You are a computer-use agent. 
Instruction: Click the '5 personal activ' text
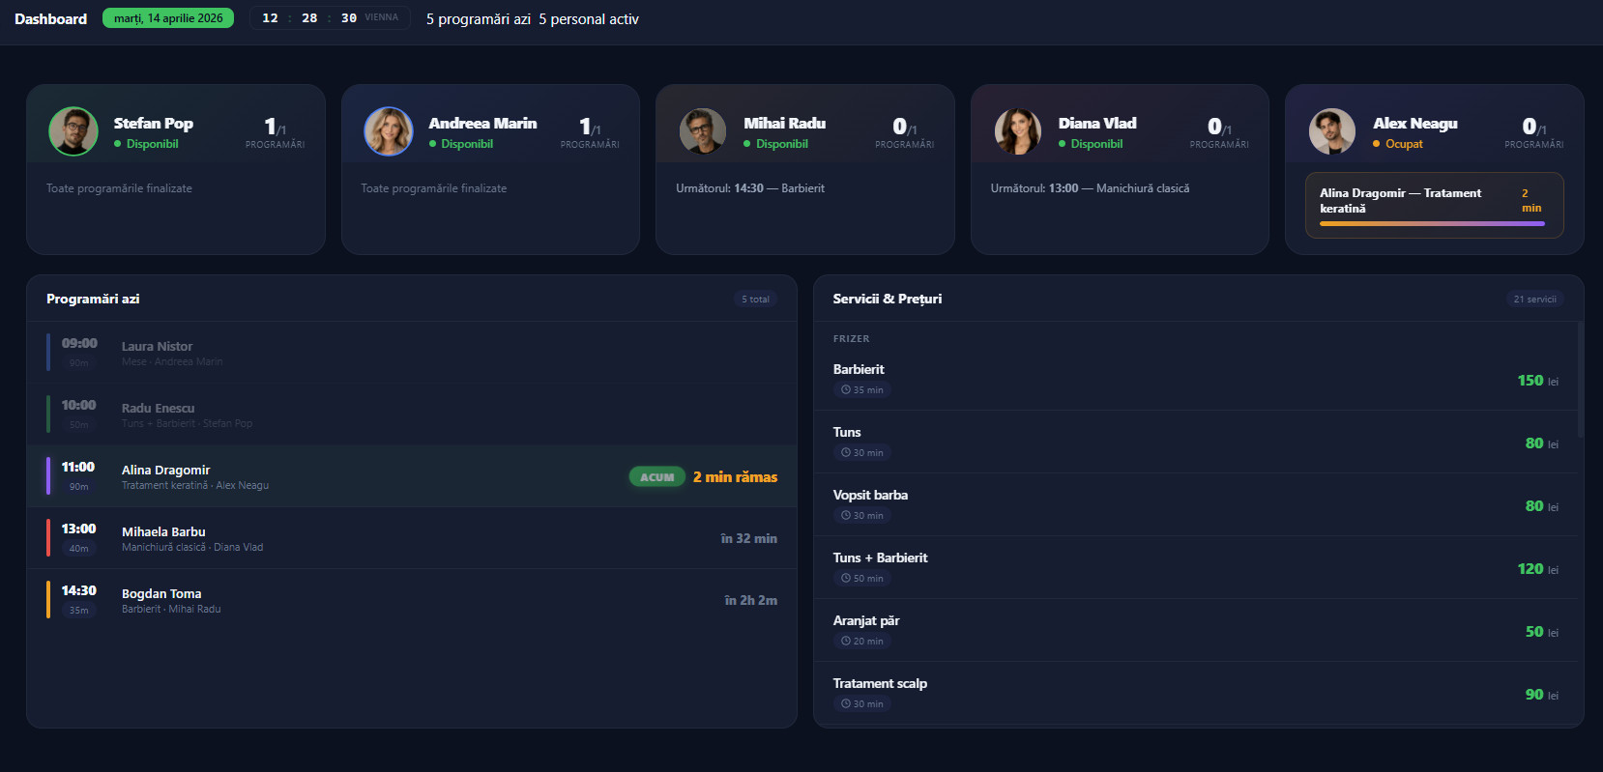[589, 19]
